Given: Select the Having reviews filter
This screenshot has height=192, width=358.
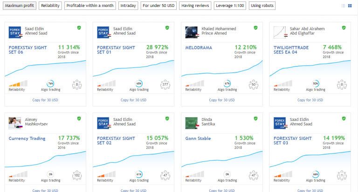Looking at the screenshot, I should (195, 6).
